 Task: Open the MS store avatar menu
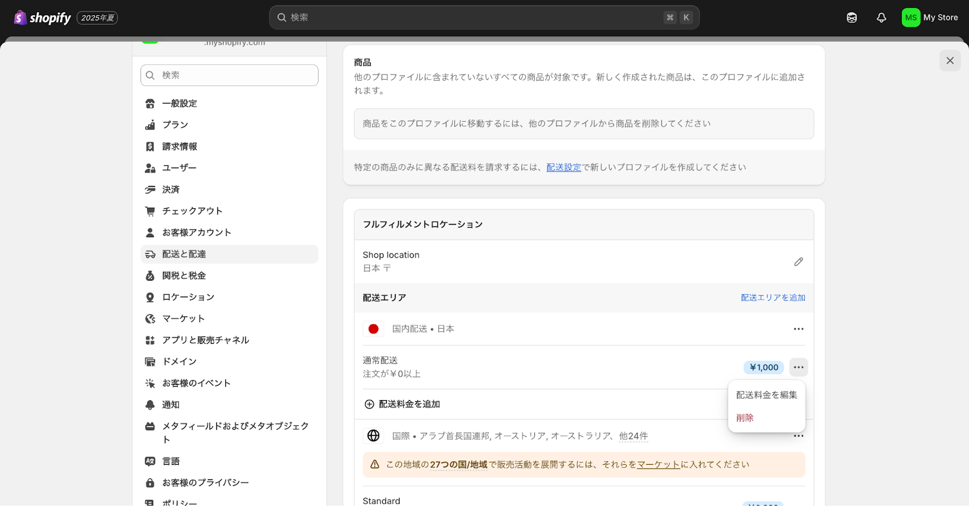[930, 18]
